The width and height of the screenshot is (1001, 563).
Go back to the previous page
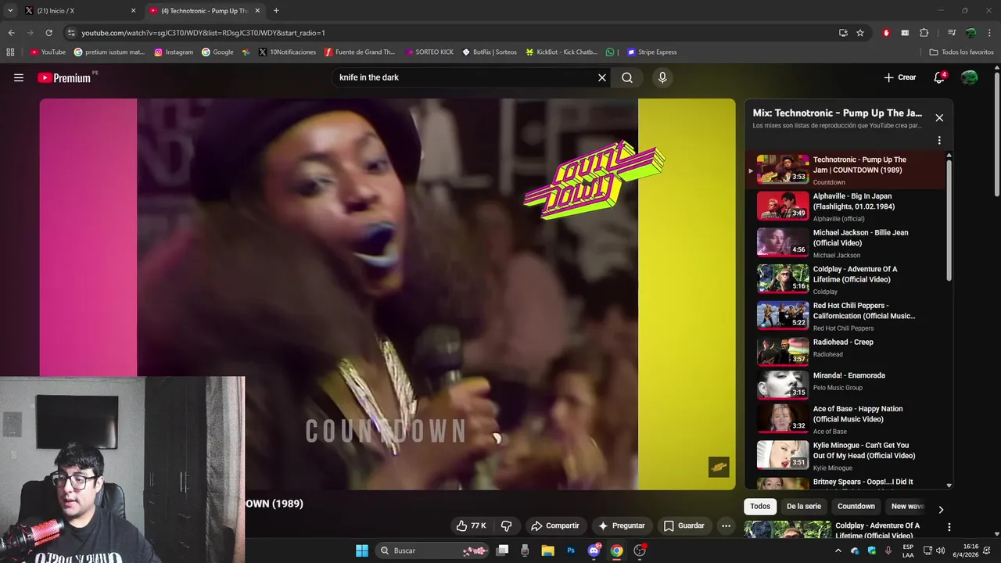[11, 33]
